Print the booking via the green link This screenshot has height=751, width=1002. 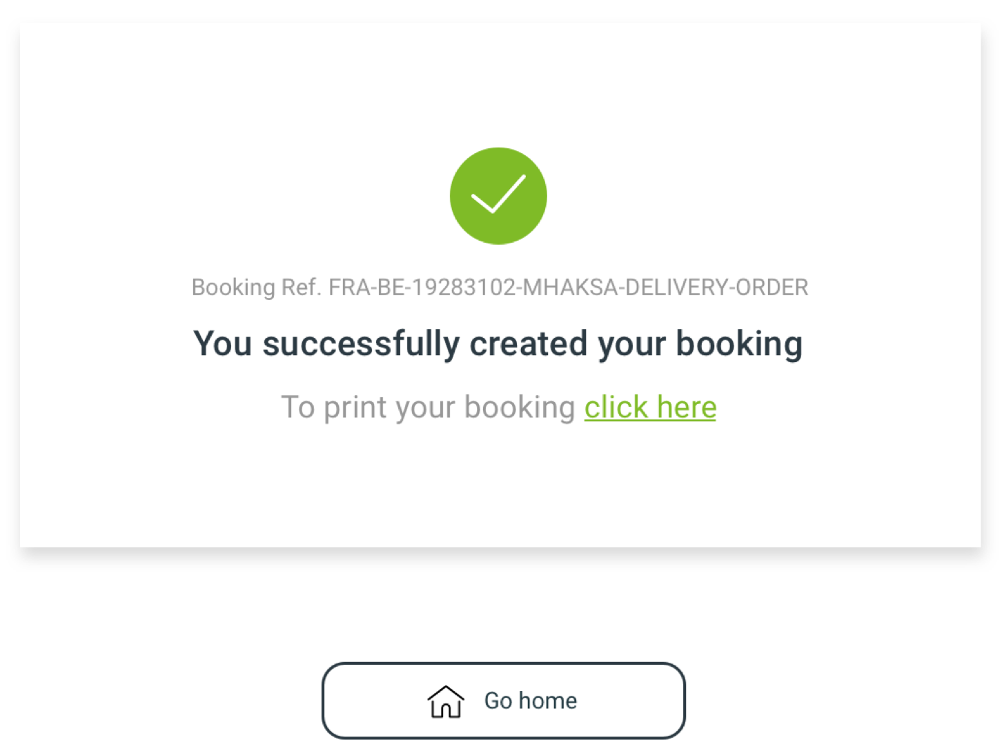pyautogui.click(x=650, y=408)
